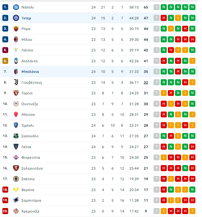
Task: Click the Γιουβέντους underlined 32 points
Action: click(x=146, y=82)
